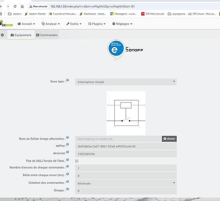The width and height of the screenshot is (220, 201).
Task: Click the deviceid field
Action: (126, 154)
